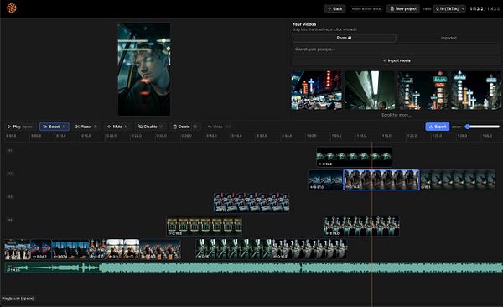Adjust the timeline zoom slider
Screen dimensions: 503x307
click(483, 127)
